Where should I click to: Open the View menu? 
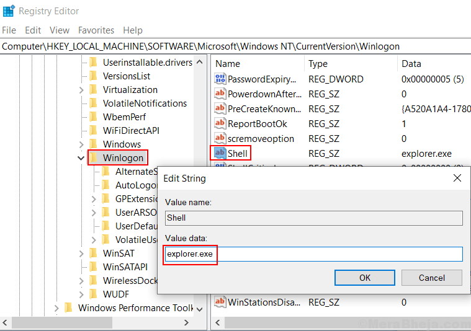60,30
